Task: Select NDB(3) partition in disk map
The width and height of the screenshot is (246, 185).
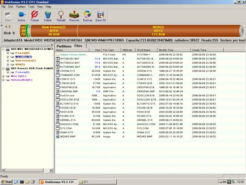Action: (x=158, y=31)
